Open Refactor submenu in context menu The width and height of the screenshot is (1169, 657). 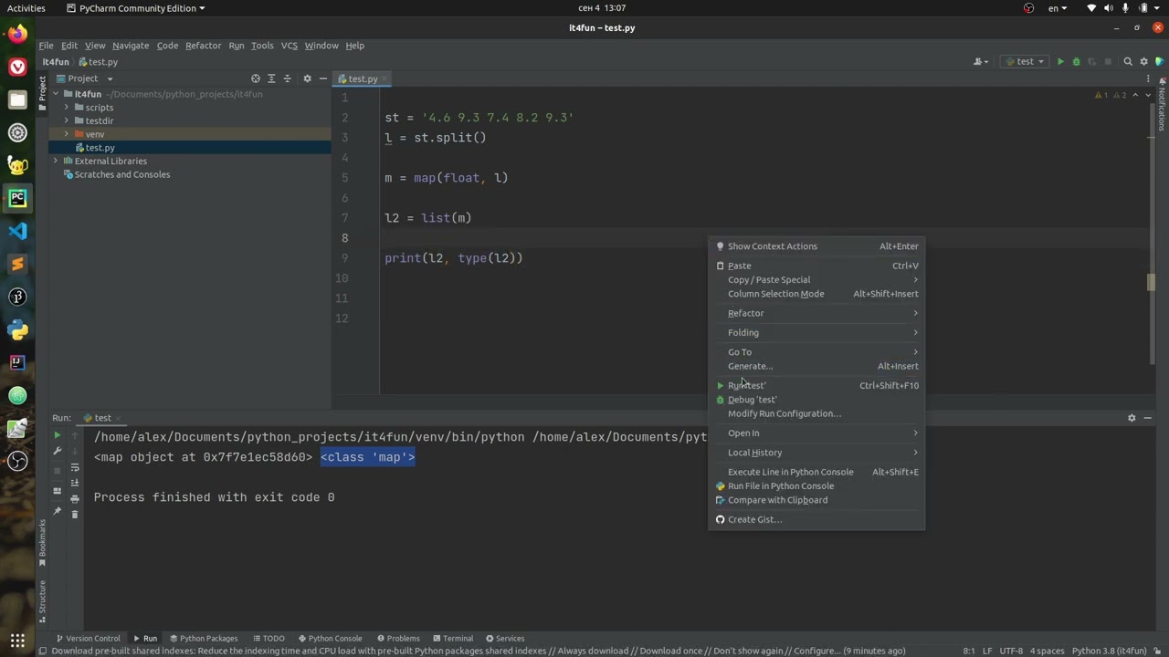pyautogui.click(x=816, y=313)
